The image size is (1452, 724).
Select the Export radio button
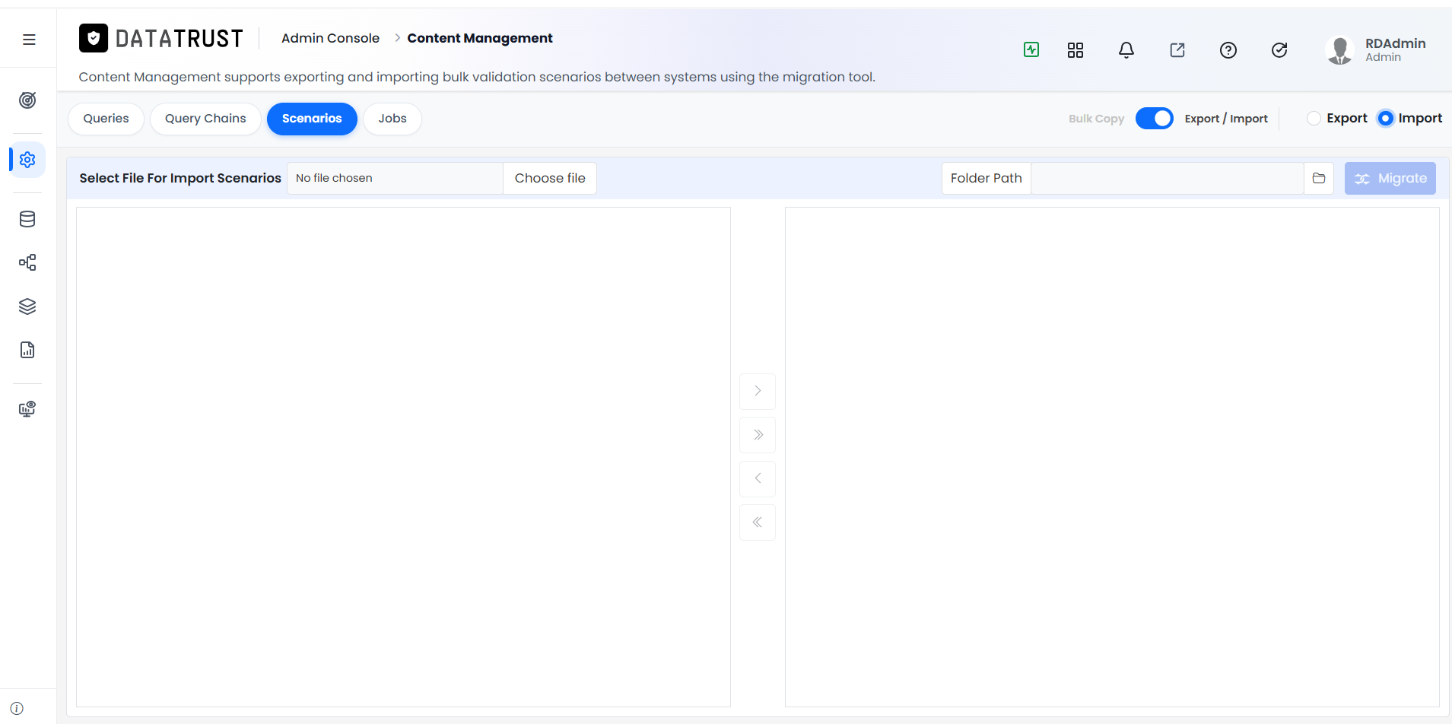tap(1314, 119)
